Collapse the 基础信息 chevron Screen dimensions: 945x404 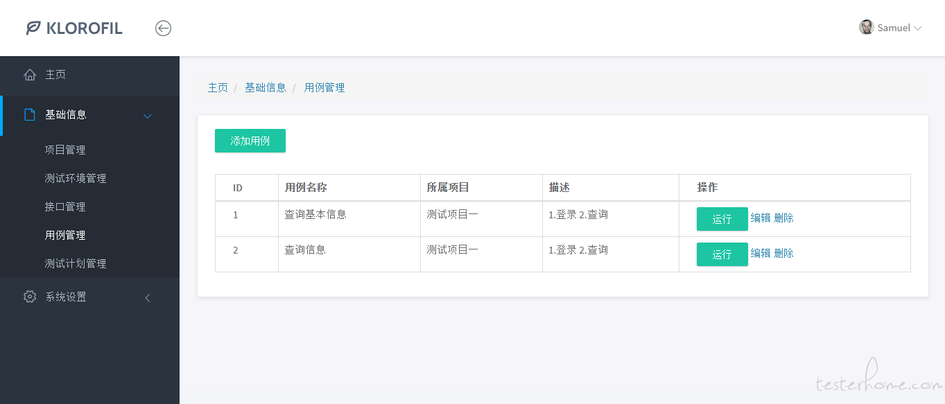pos(148,116)
